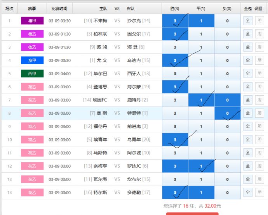Click 全 button for match 12 奈梅亨
This screenshot has width=268, height=215.
click(248, 166)
